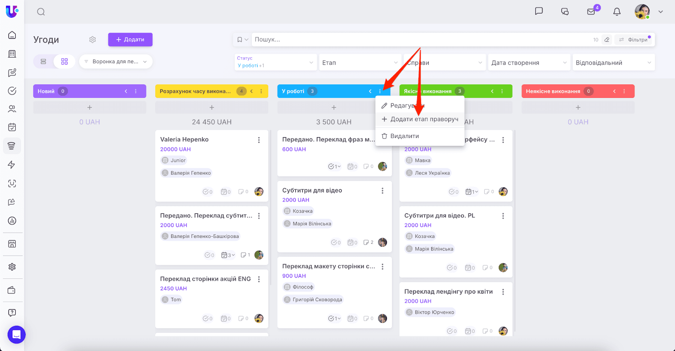Click the search magnifier icon at top
Screen dimensions: 675x351
tap(41, 12)
